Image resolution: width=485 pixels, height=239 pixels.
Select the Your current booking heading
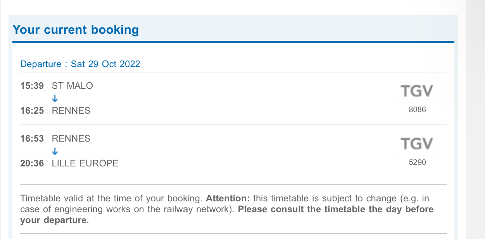[76, 29]
